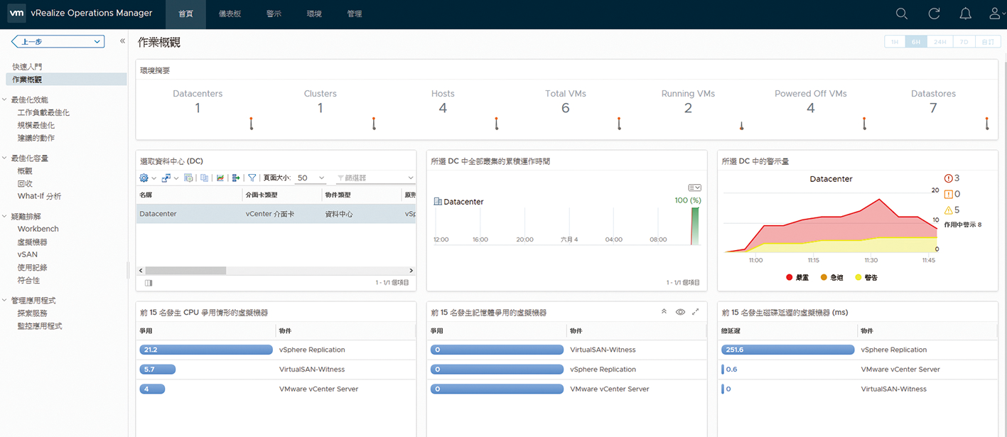This screenshot has height=437, width=1007.
Task: Click the Hosts sparkline indicator
Action: pos(497,124)
